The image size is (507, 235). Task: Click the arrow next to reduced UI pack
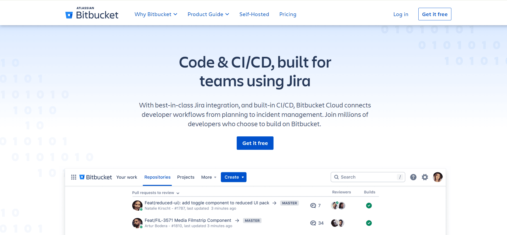[x=274, y=203]
